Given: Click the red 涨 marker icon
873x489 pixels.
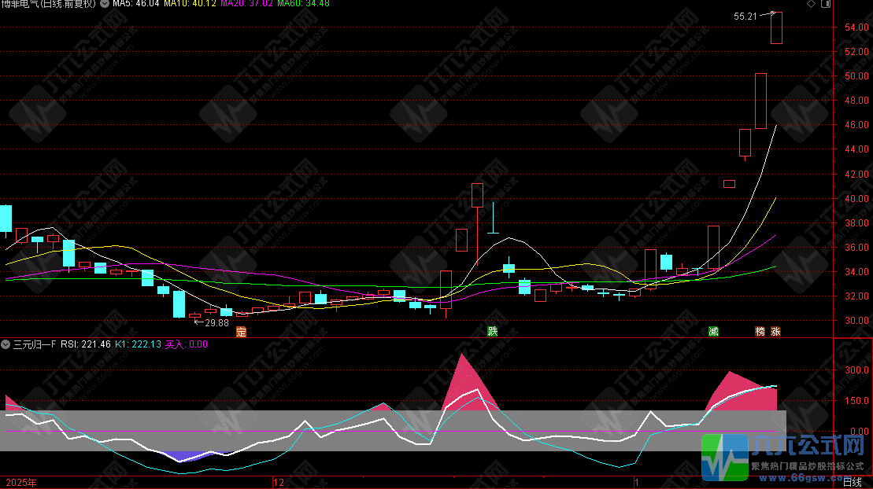Looking at the screenshot, I should click(775, 332).
